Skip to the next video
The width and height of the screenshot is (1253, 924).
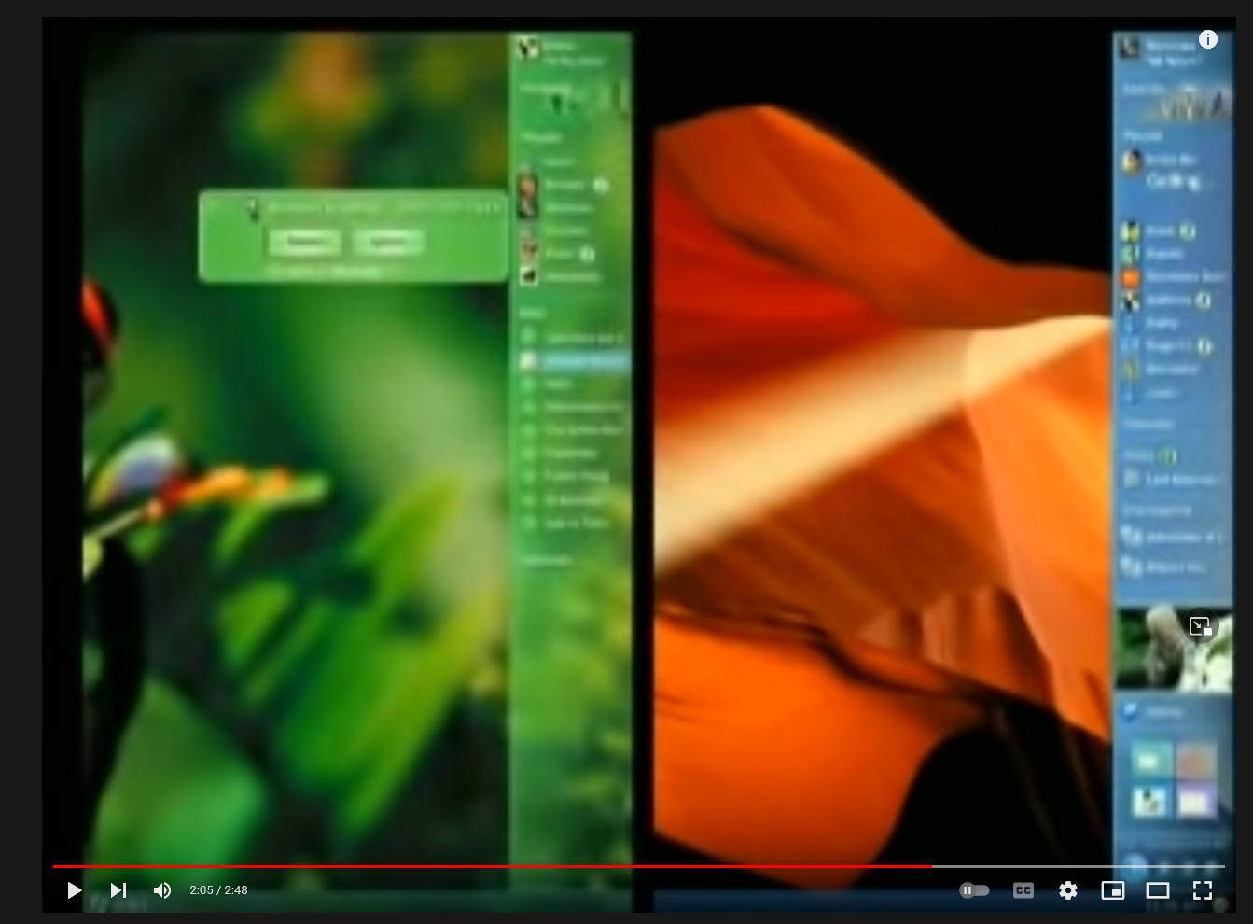point(118,890)
